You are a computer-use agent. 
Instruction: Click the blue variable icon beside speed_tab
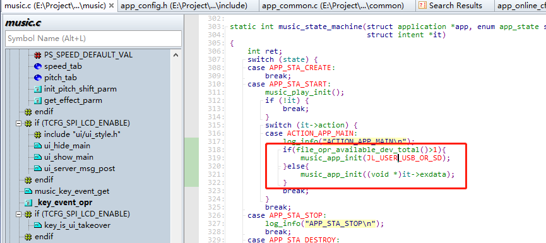pyautogui.click(x=38, y=66)
